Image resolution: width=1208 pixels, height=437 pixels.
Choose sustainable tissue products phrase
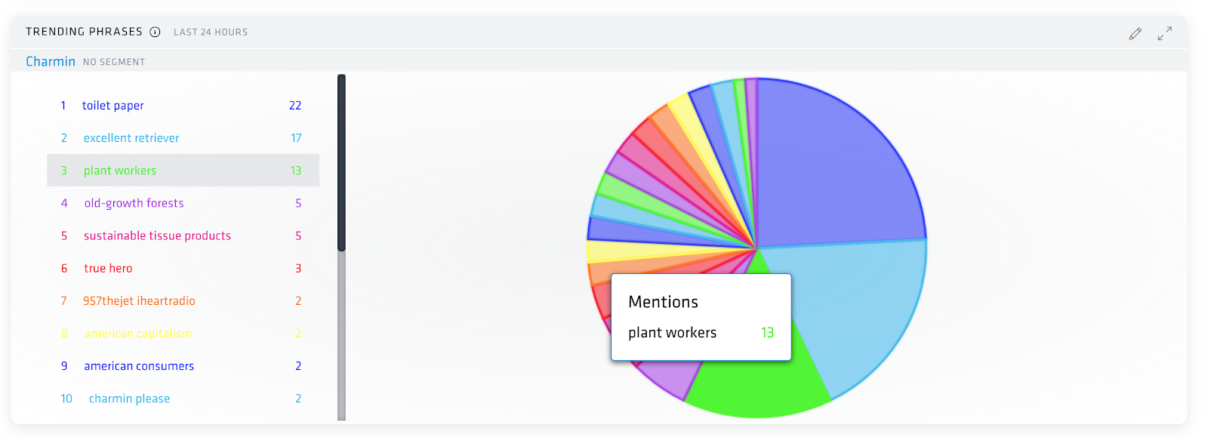click(157, 235)
